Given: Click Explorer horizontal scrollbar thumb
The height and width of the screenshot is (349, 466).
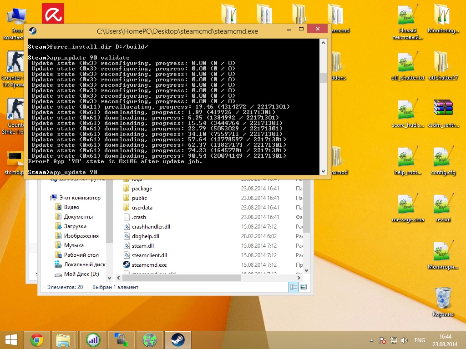Looking at the screenshot, I should [181, 278].
